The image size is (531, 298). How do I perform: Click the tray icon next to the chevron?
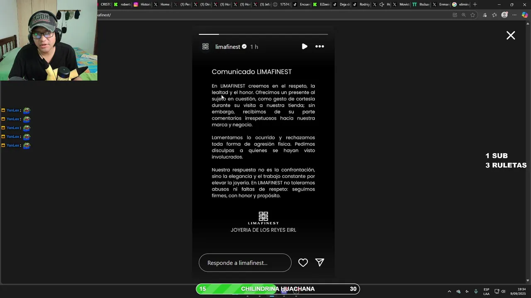[x=458, y=291]
